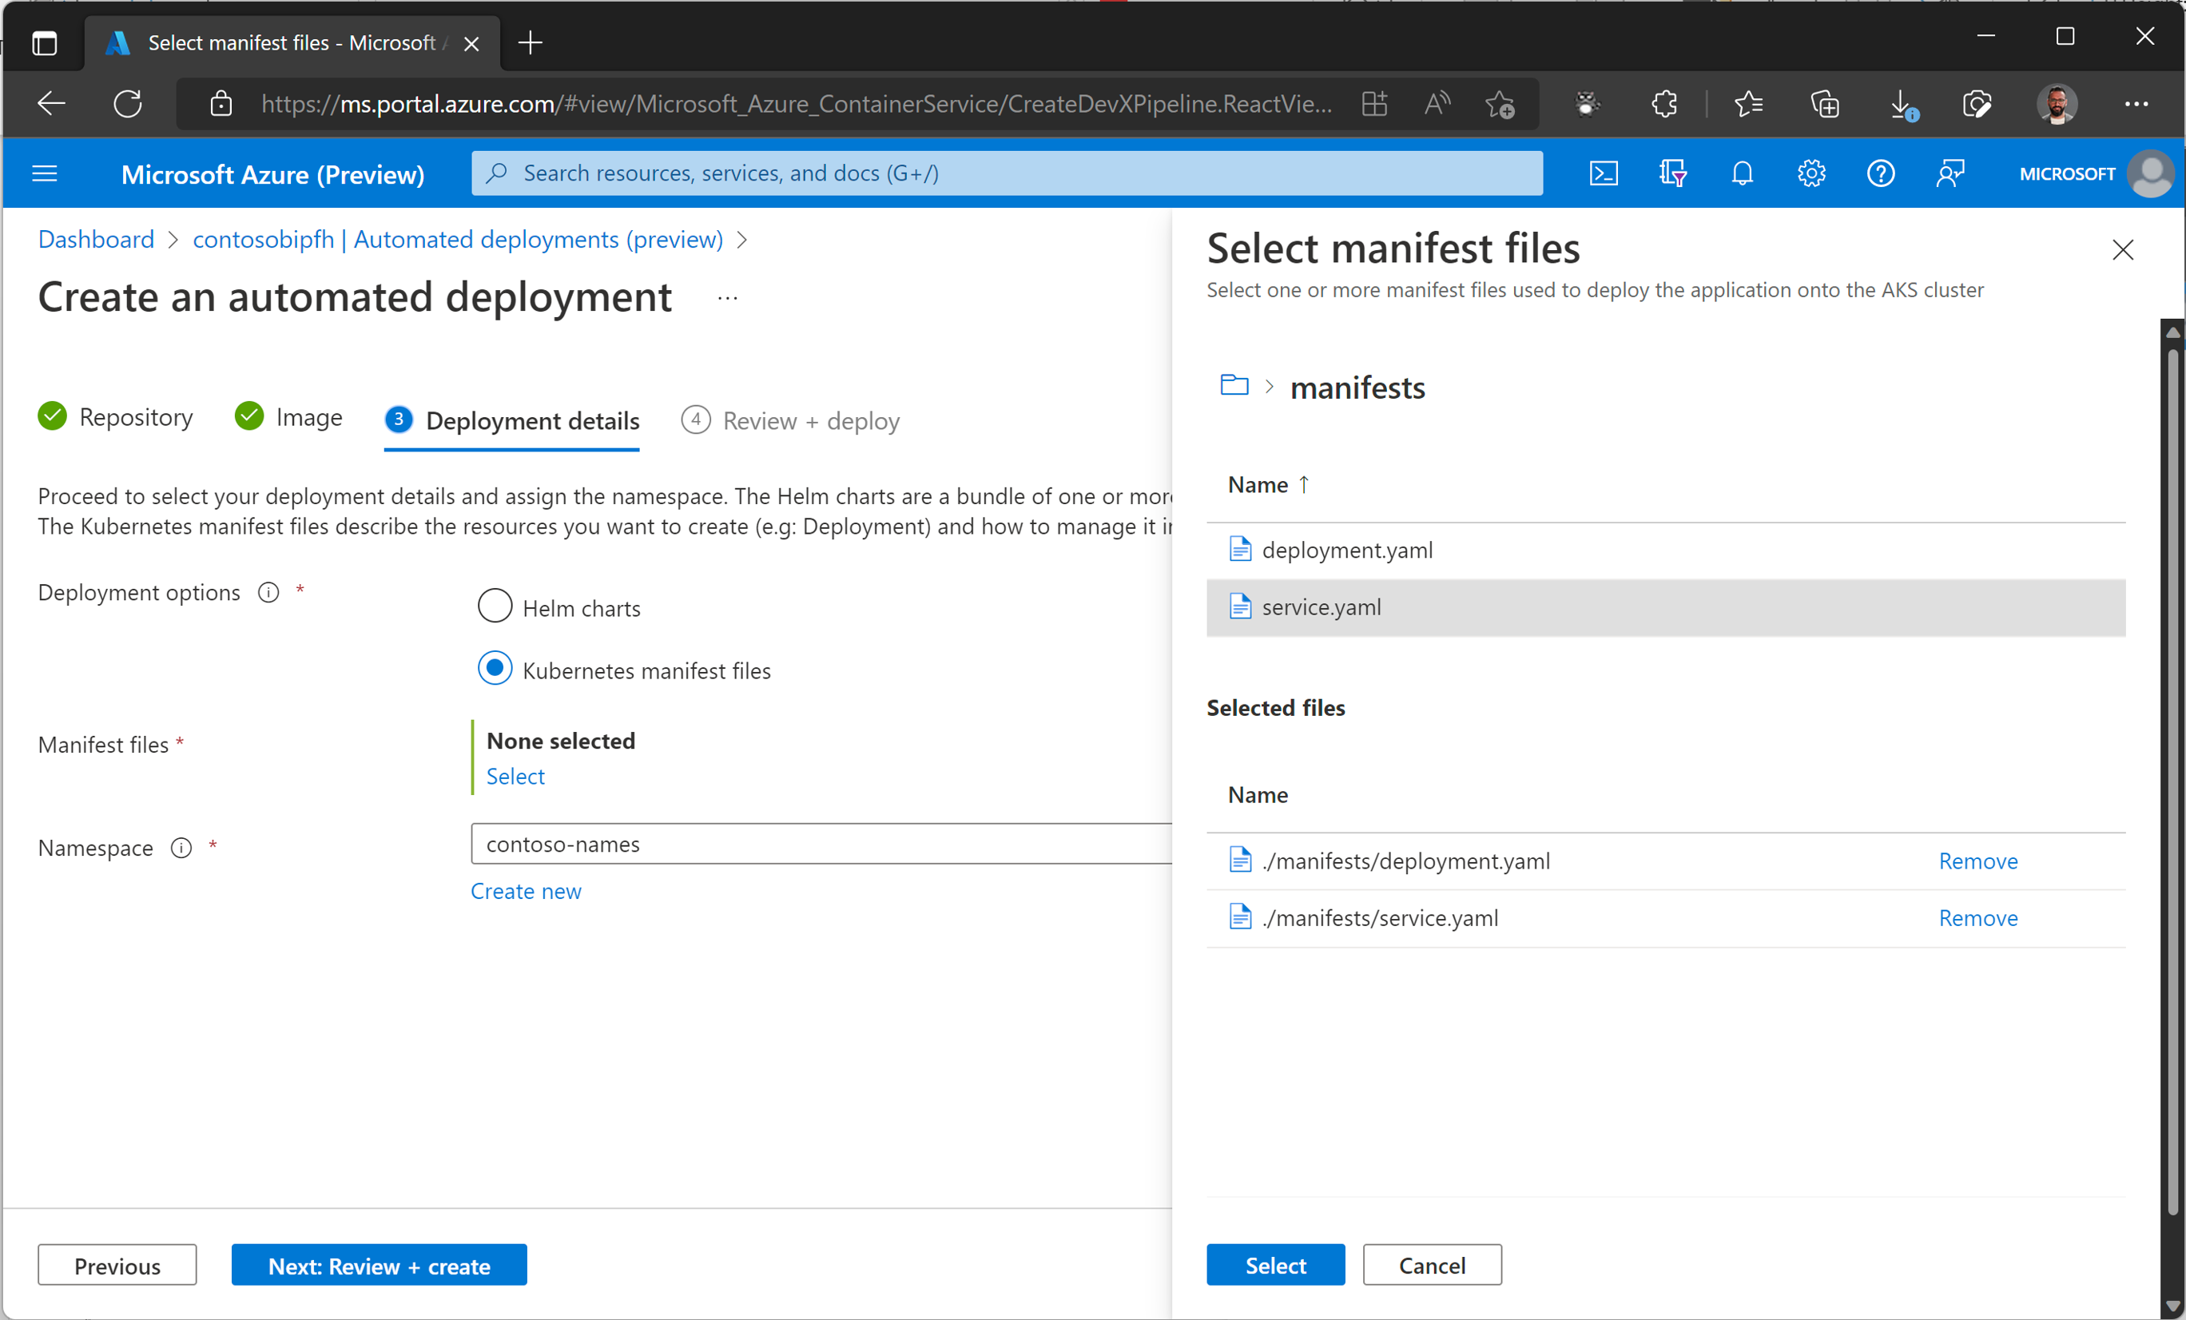Open Azure portal settings gear
Viewport: 2186px width, 1320px height.
1810,173
